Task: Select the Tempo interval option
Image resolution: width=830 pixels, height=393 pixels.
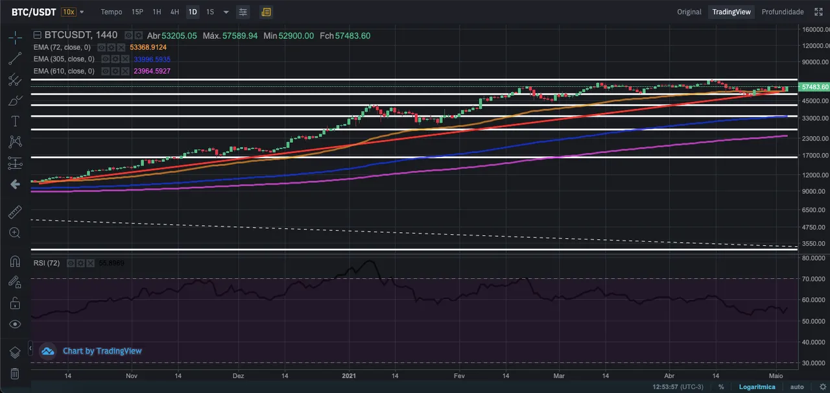Action: tap(112, 12)
